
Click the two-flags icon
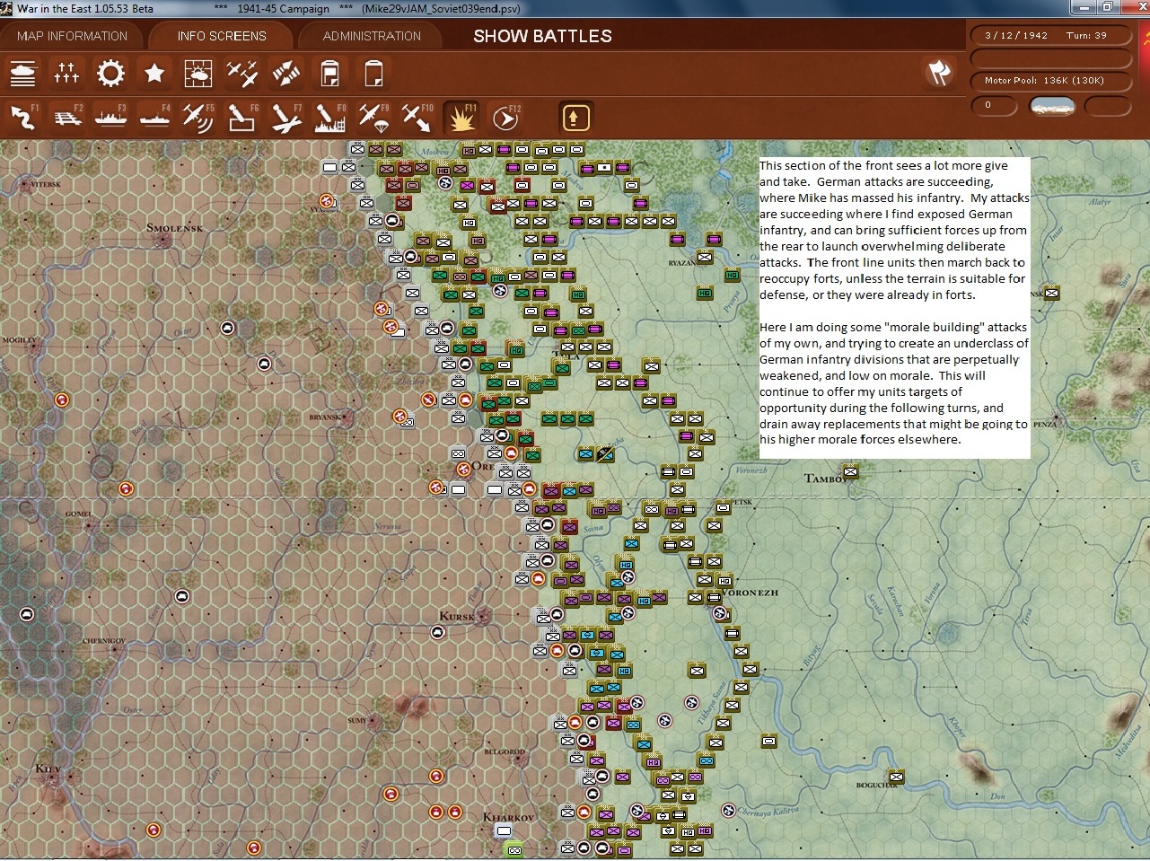coord(940,73)
